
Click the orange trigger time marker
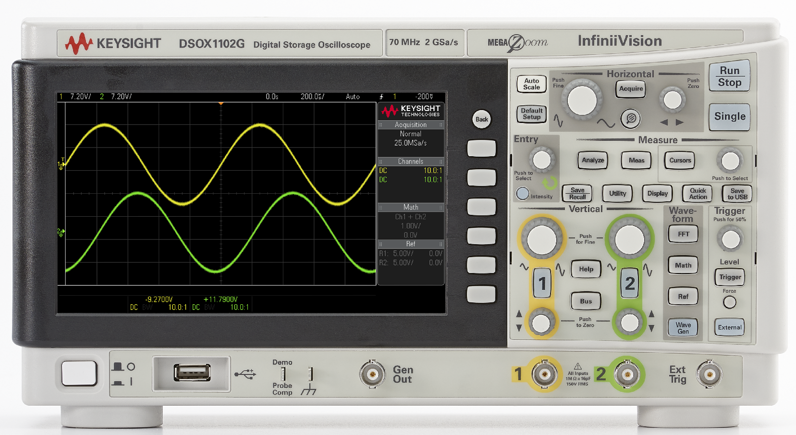tap(220, 103)
